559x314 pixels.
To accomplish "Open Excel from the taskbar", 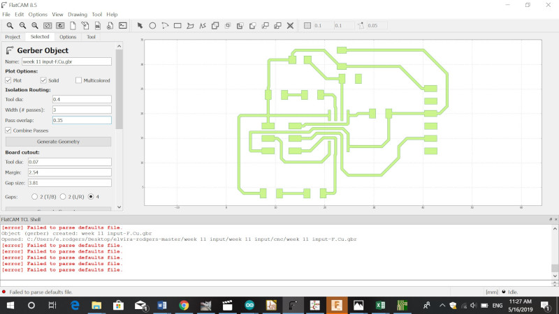I will [x=381, y=306].
